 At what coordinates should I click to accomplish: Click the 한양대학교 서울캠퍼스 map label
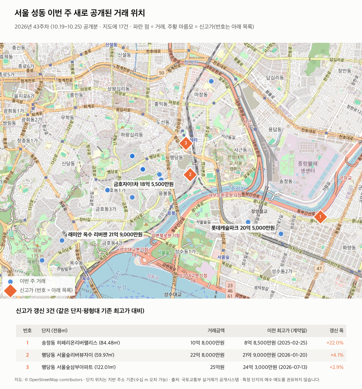coord(235,163)
